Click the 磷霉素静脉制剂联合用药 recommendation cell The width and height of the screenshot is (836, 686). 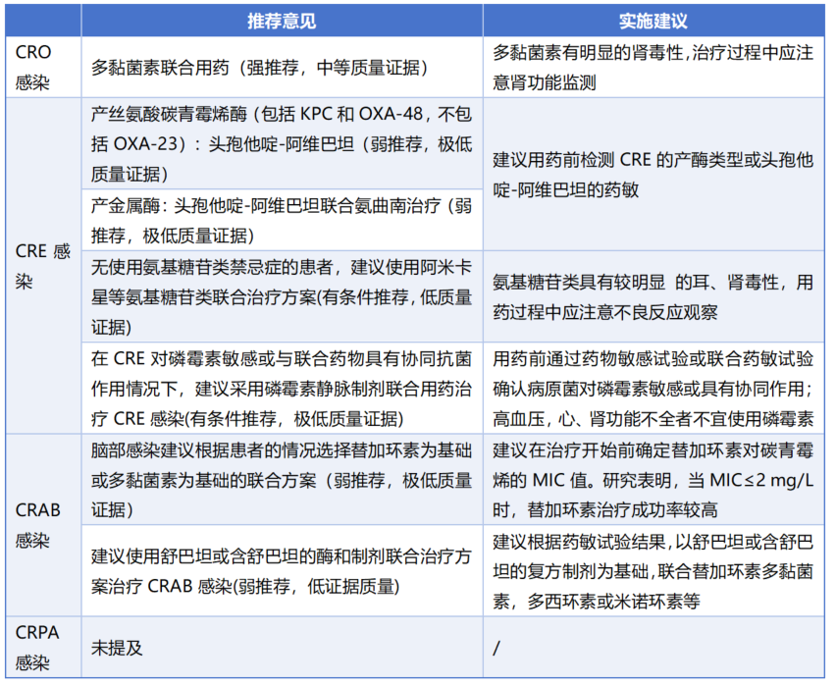tap(281, 388)
